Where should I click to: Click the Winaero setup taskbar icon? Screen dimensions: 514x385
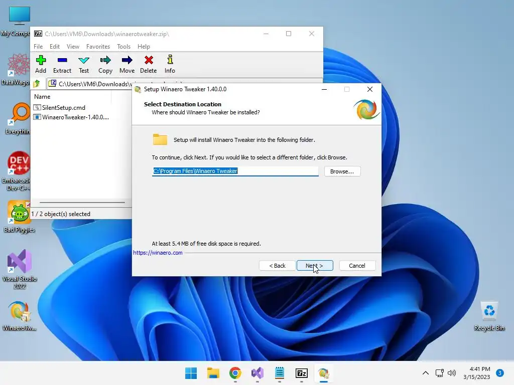(324, 373)
